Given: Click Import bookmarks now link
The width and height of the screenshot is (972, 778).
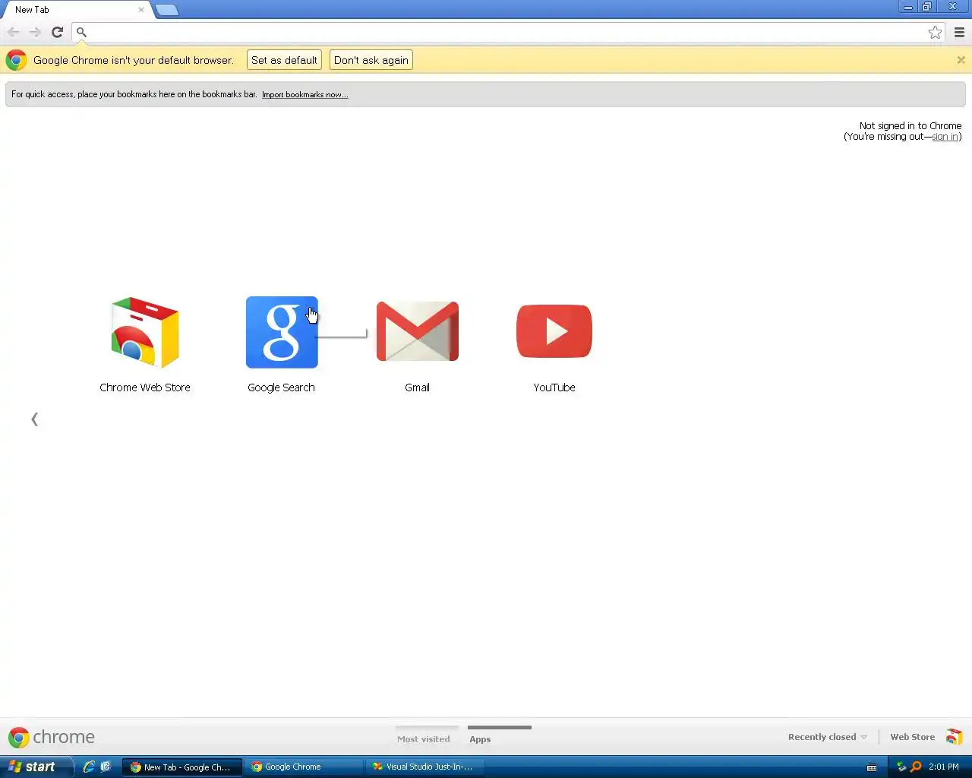Looking at the screenshot, I should point(305,95).
